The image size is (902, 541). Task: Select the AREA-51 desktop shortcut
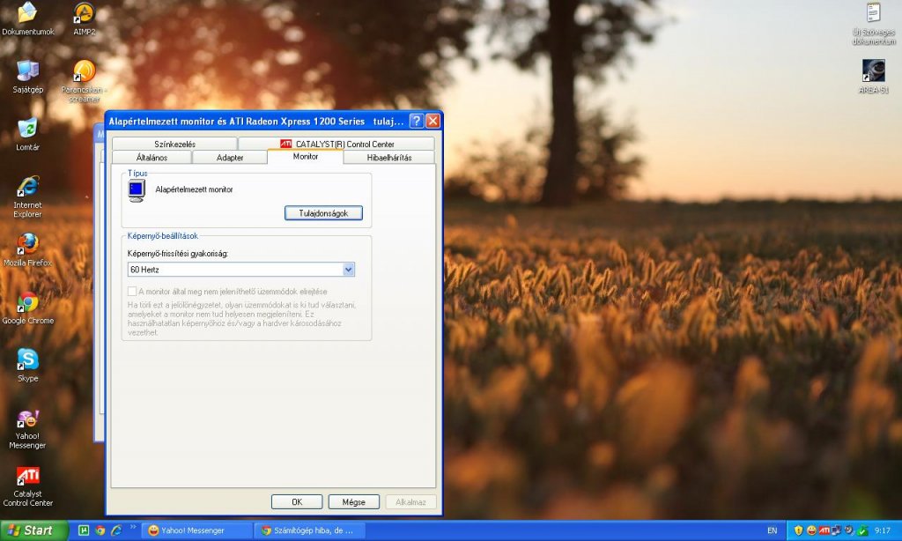[874, 77]
